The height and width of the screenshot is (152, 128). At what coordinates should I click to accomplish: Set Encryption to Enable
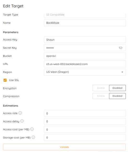coord(101,88)
